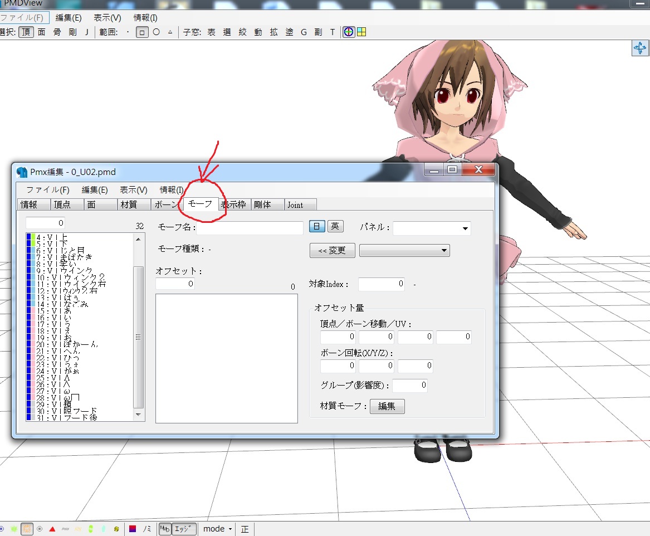Screen dimensions: 650x536
Task: Click the red-blue gradient square icon
Action: 132,529
